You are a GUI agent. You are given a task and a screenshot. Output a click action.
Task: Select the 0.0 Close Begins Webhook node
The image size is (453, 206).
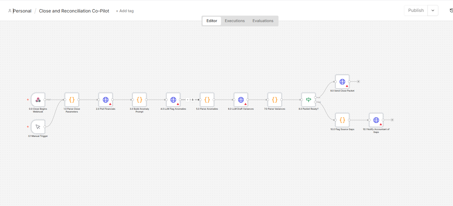click(x=38, y=100)
